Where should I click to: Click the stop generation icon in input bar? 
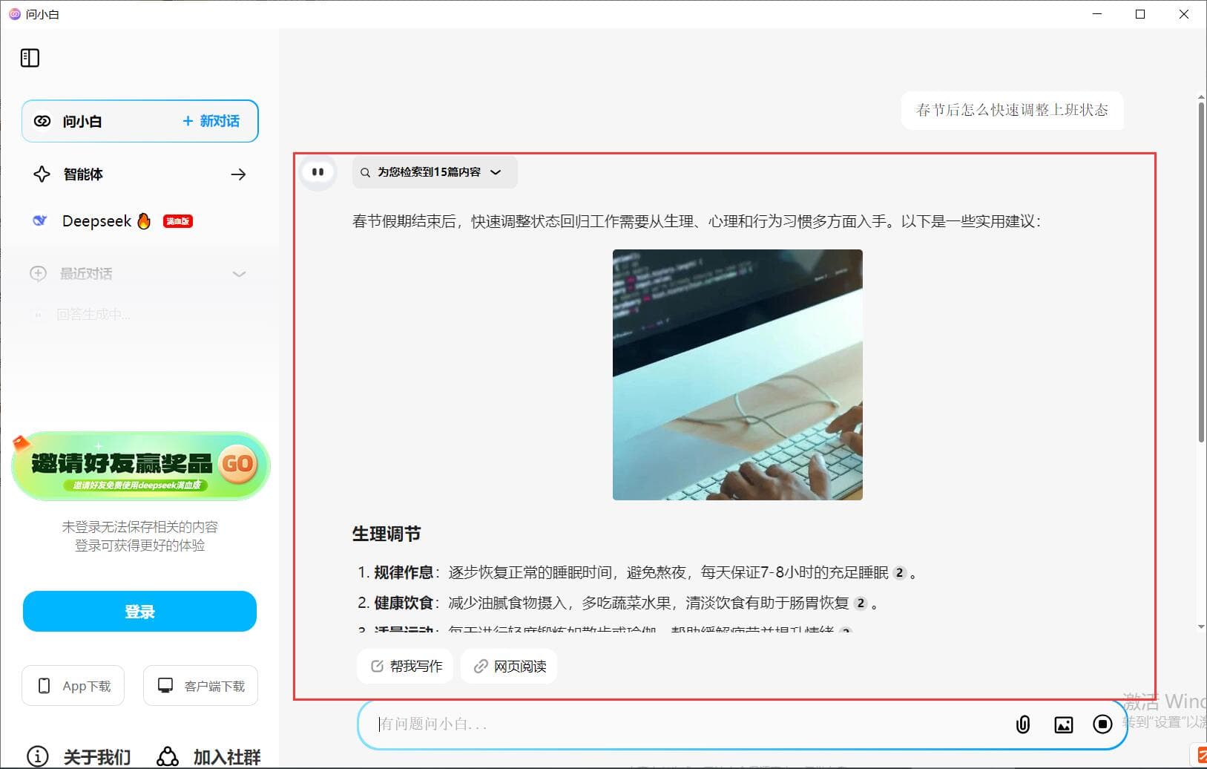[1103, 724]
